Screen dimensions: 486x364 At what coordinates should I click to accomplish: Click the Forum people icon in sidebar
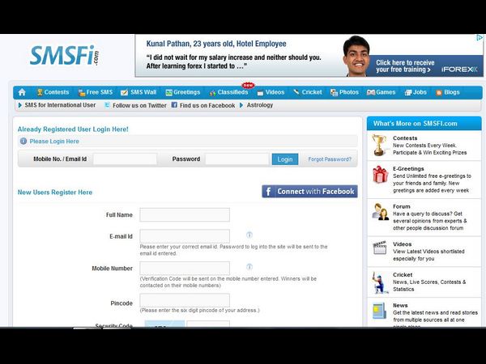(x=381, y=212)
